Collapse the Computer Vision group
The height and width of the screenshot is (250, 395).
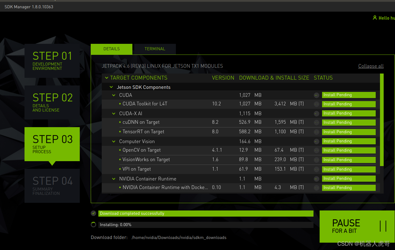tap(114, 141)
